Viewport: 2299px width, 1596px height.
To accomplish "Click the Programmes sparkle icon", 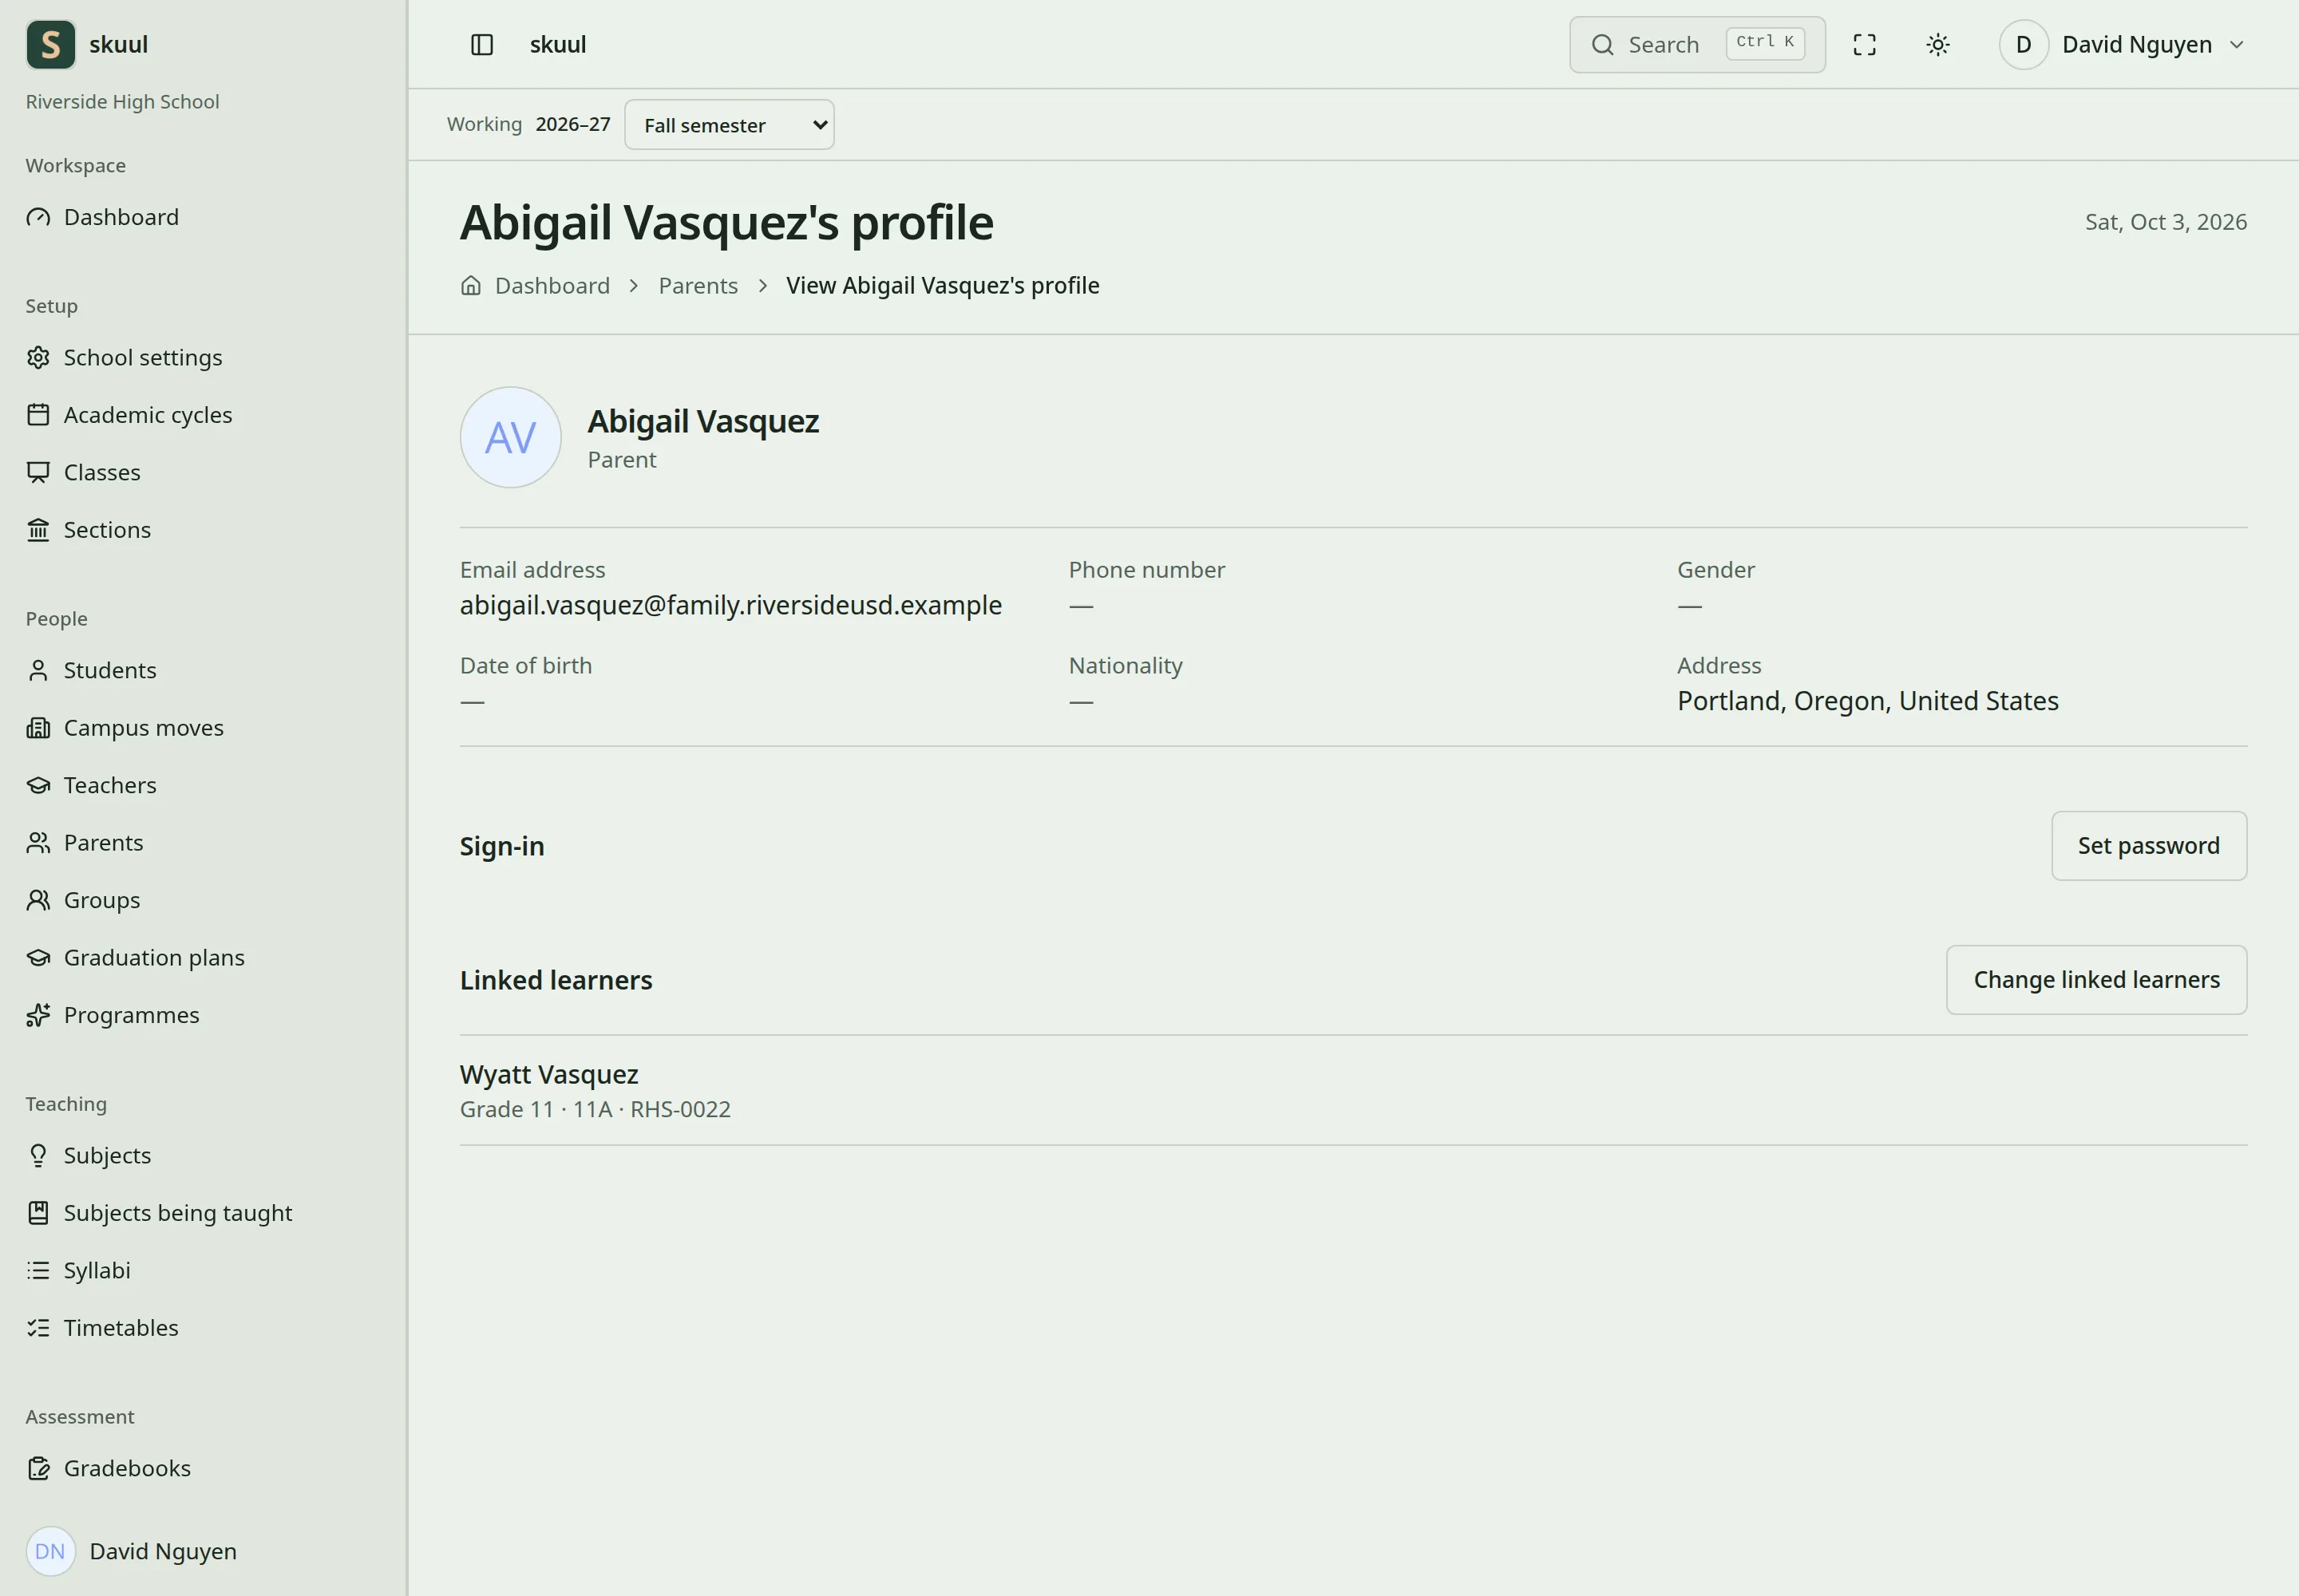I will click(x=38, y=1015).
